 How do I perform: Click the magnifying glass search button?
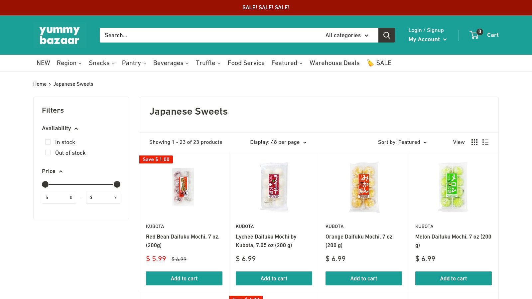387,35
